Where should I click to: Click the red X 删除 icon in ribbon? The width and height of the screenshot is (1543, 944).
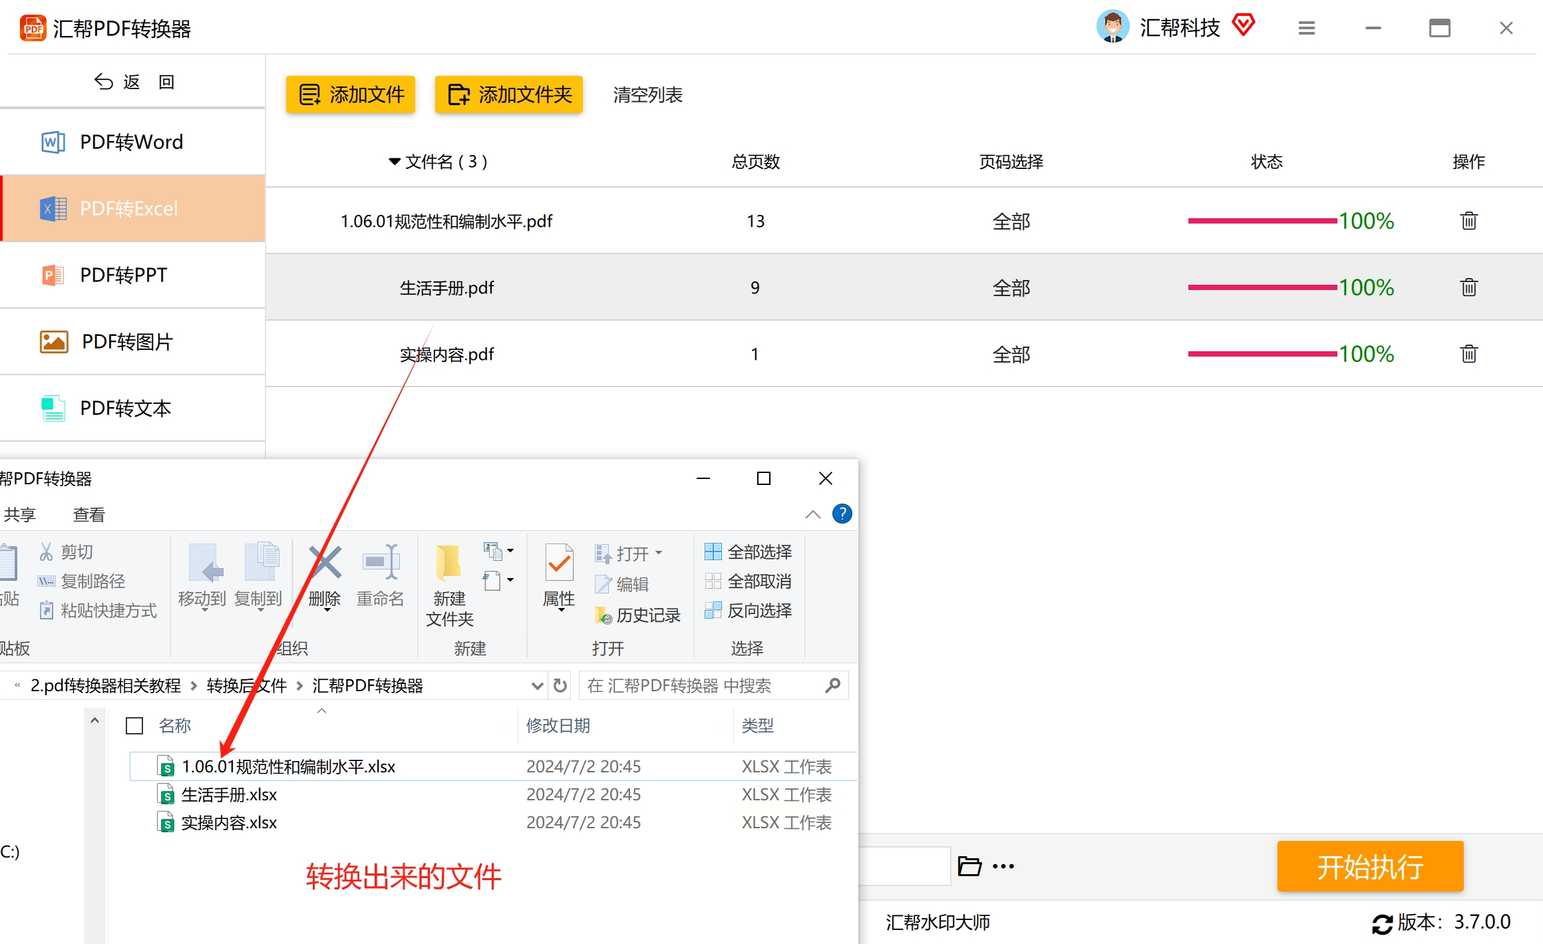[x=325, y=563]
